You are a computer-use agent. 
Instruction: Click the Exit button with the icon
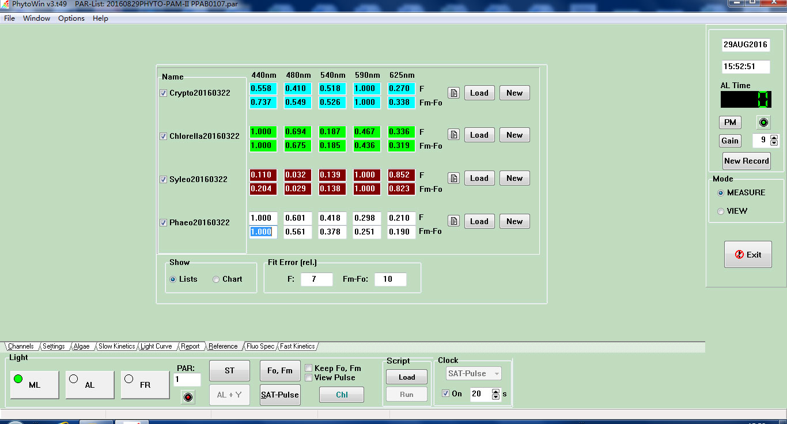point(747,255)
